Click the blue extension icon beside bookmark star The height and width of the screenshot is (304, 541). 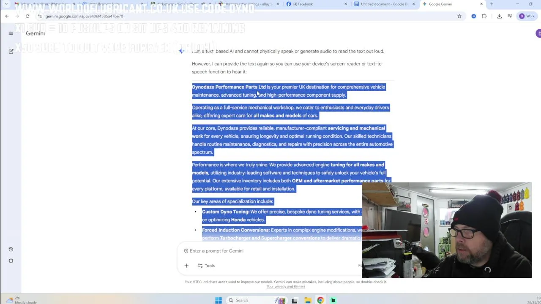point(474,16)
